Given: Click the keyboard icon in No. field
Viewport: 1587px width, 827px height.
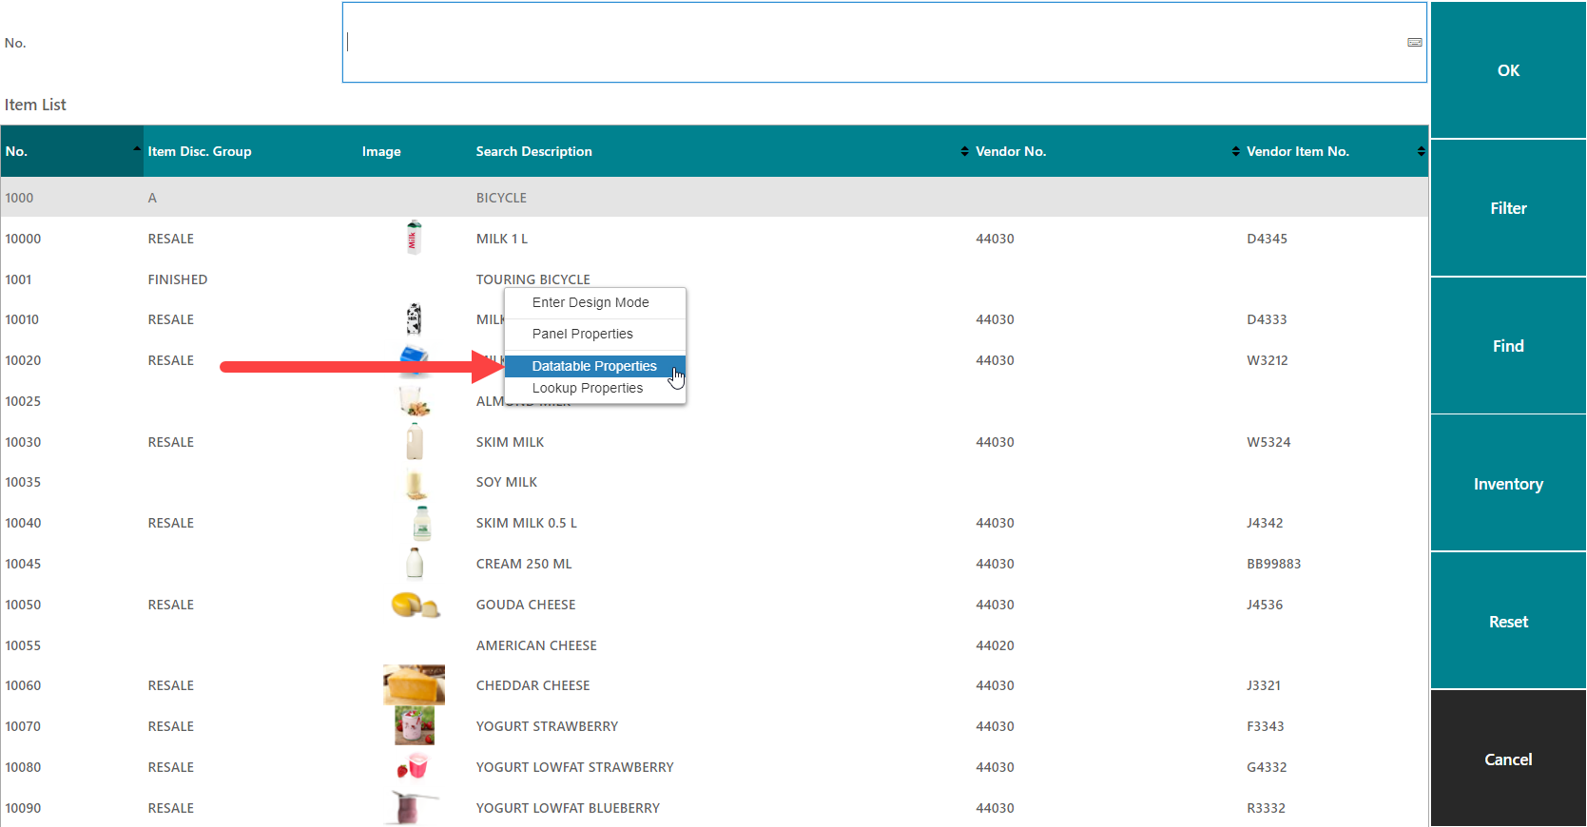Looking at the screenshot, I should click(1414, 43).
